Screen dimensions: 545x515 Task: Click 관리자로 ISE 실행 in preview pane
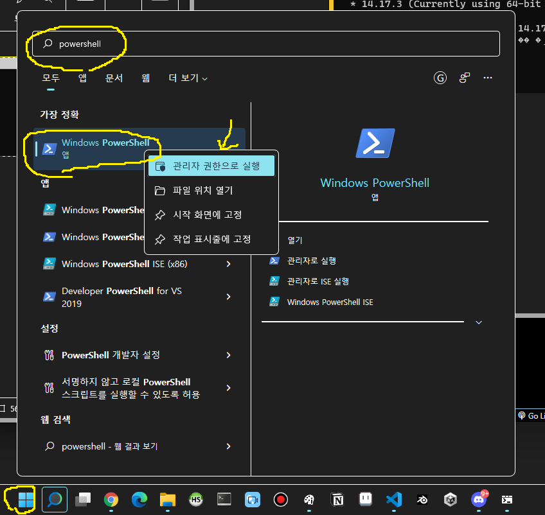317,281
